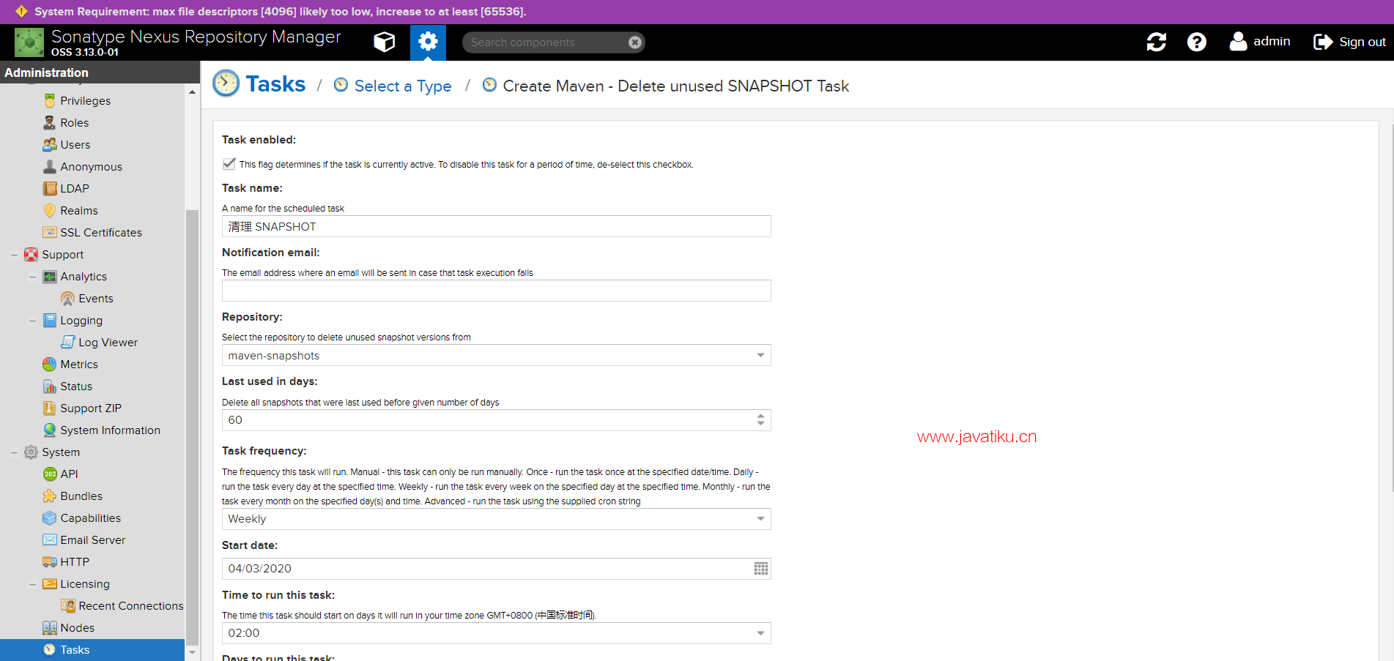
Task: Click the Support lifebuoy icon
Action: point(31,254)
